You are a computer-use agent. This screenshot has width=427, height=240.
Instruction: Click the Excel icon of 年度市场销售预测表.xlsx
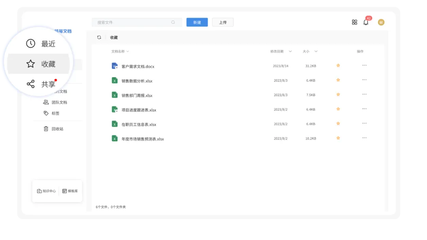click(115, 138)
